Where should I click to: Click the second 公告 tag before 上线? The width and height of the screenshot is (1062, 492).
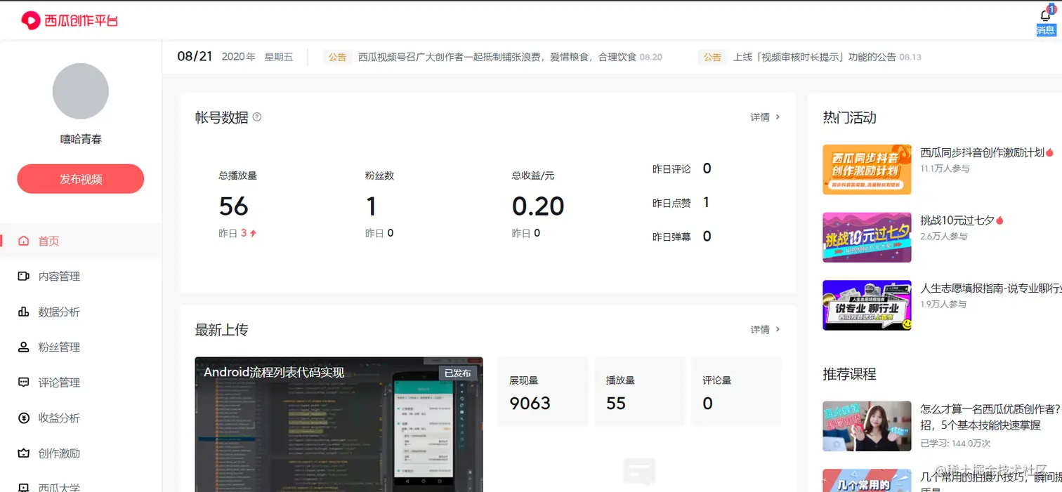pyautogui.click(x=712, y=57)
